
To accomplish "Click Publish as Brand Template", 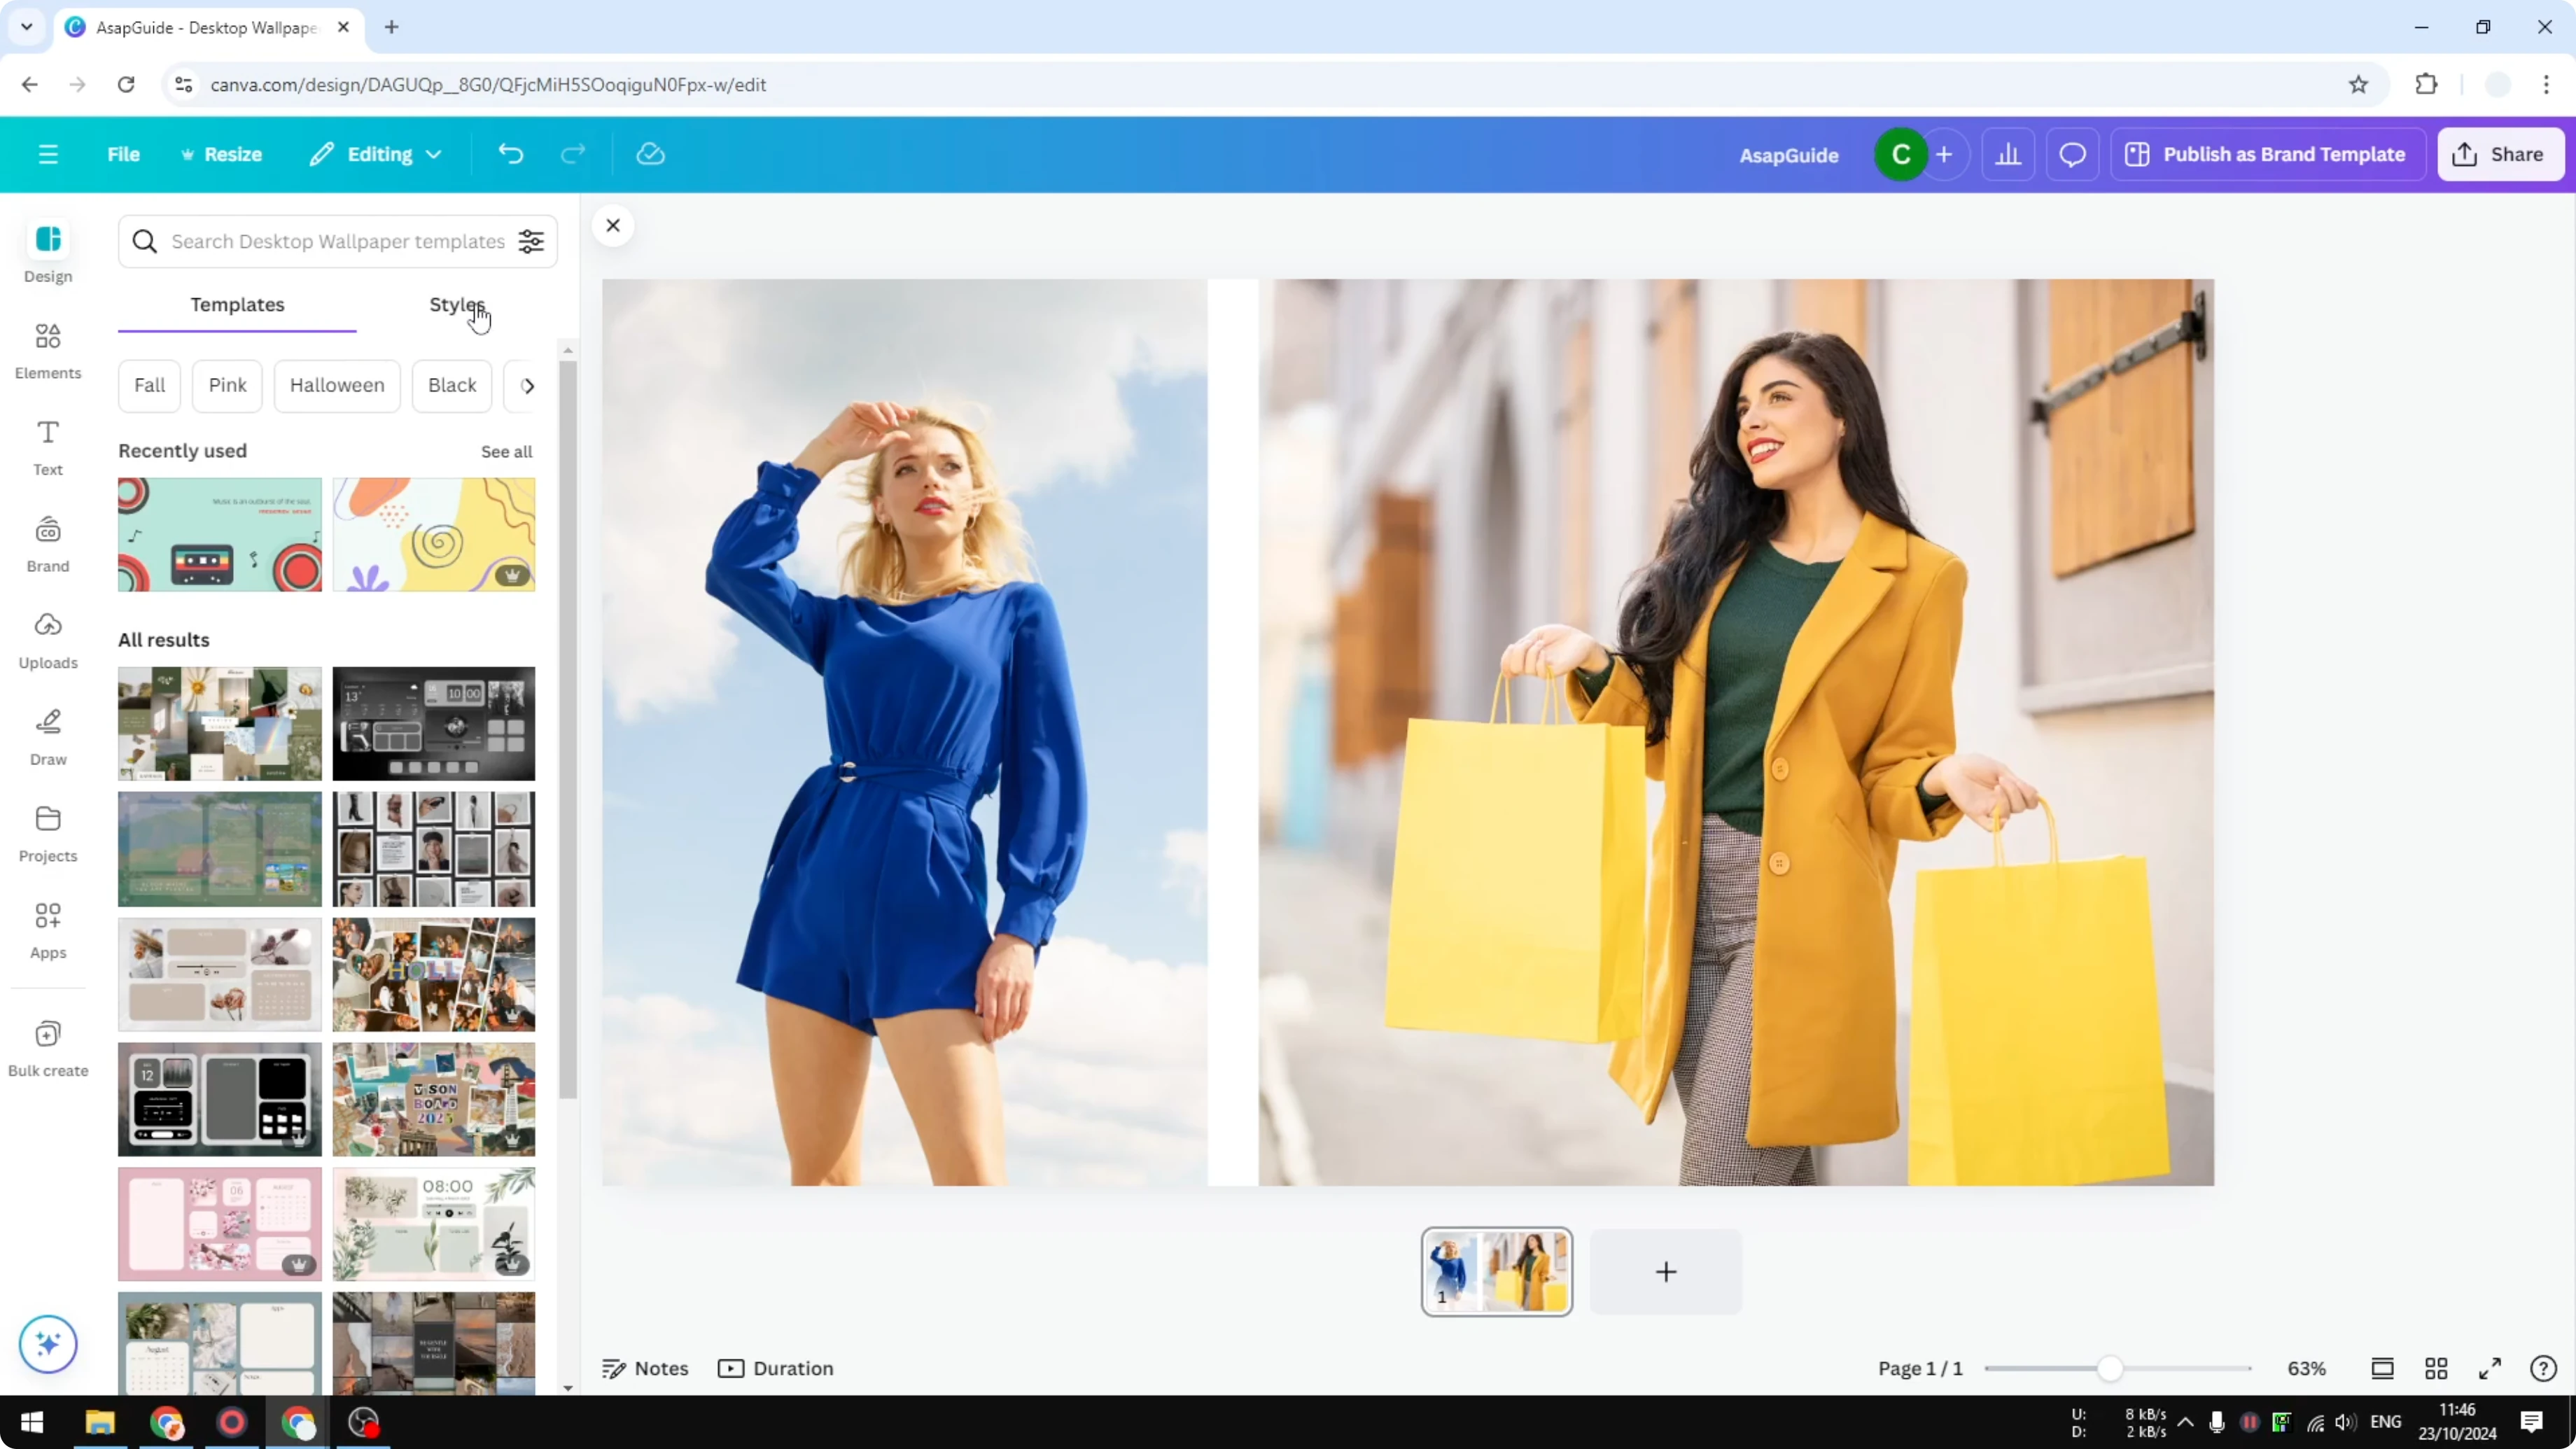I will pyautogui.click(x=2267, y=154).
